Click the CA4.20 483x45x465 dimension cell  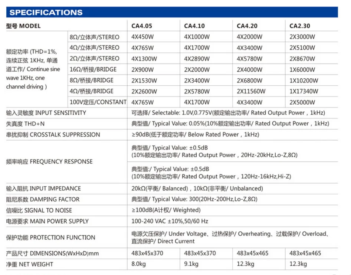click(x=253, y=253)
